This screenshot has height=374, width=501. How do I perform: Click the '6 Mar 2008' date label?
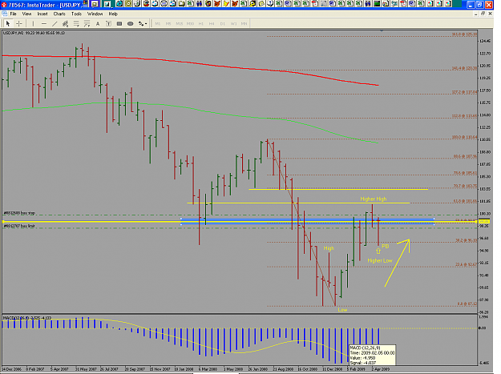click(208, 369)
